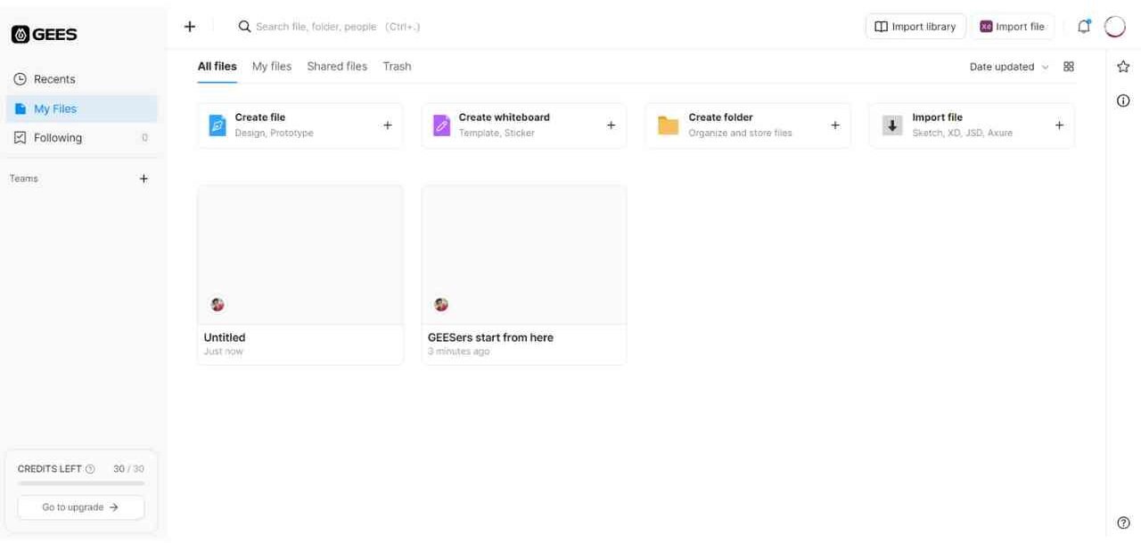Switch to the Shared files tab
This screenshot has height=543, width=1141.
[x=337, y=66]
